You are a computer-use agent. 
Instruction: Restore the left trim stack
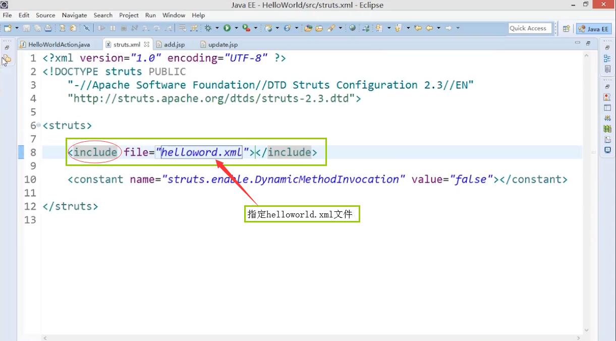pyautogui.click(x=7, y=47)
